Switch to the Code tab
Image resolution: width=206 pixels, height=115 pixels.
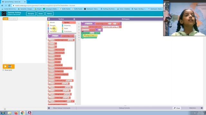tap(5, 19)
